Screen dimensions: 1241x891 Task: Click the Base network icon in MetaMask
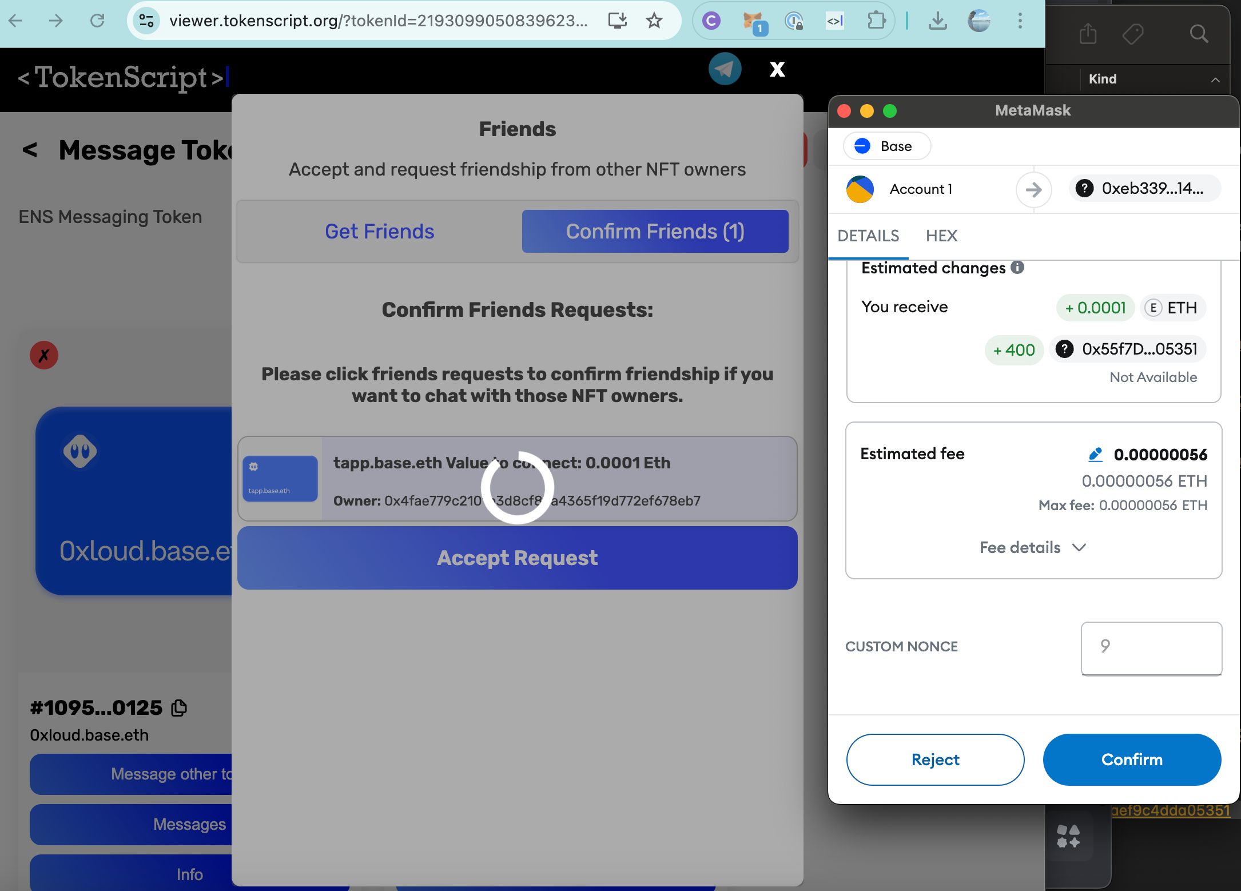861,145
